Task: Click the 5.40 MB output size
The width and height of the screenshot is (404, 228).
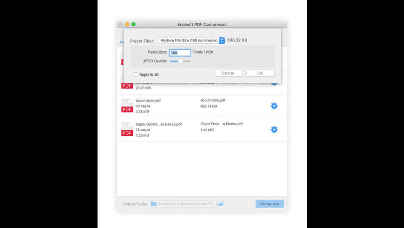Action: click(x=207, y=130)
